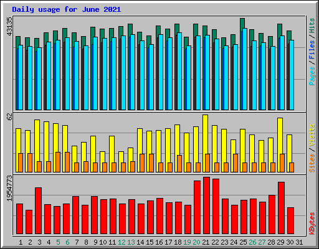Click day 21 on the x-axis

coord(206,242)
